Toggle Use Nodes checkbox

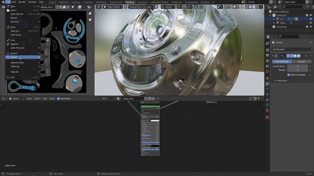58,99
